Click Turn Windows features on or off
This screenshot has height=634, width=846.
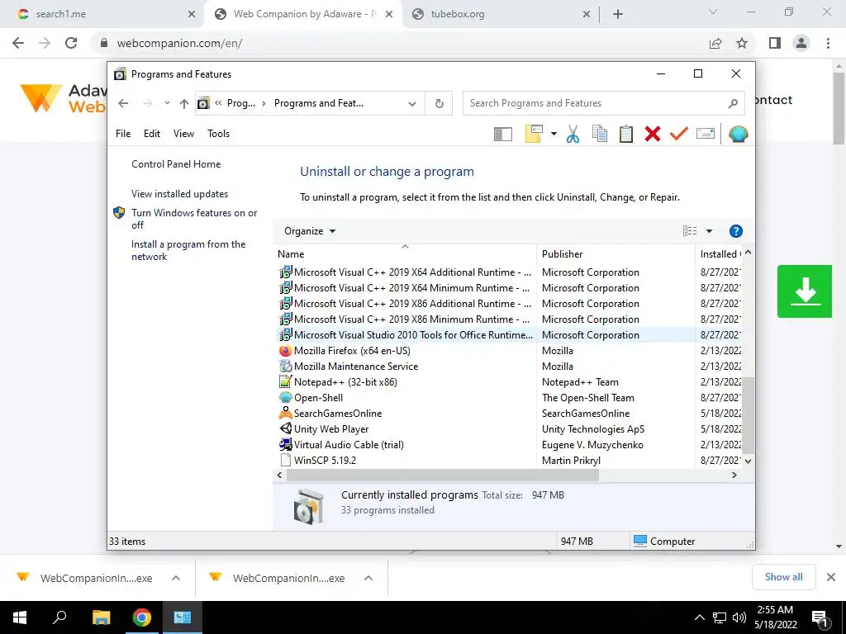click(194, 219)
